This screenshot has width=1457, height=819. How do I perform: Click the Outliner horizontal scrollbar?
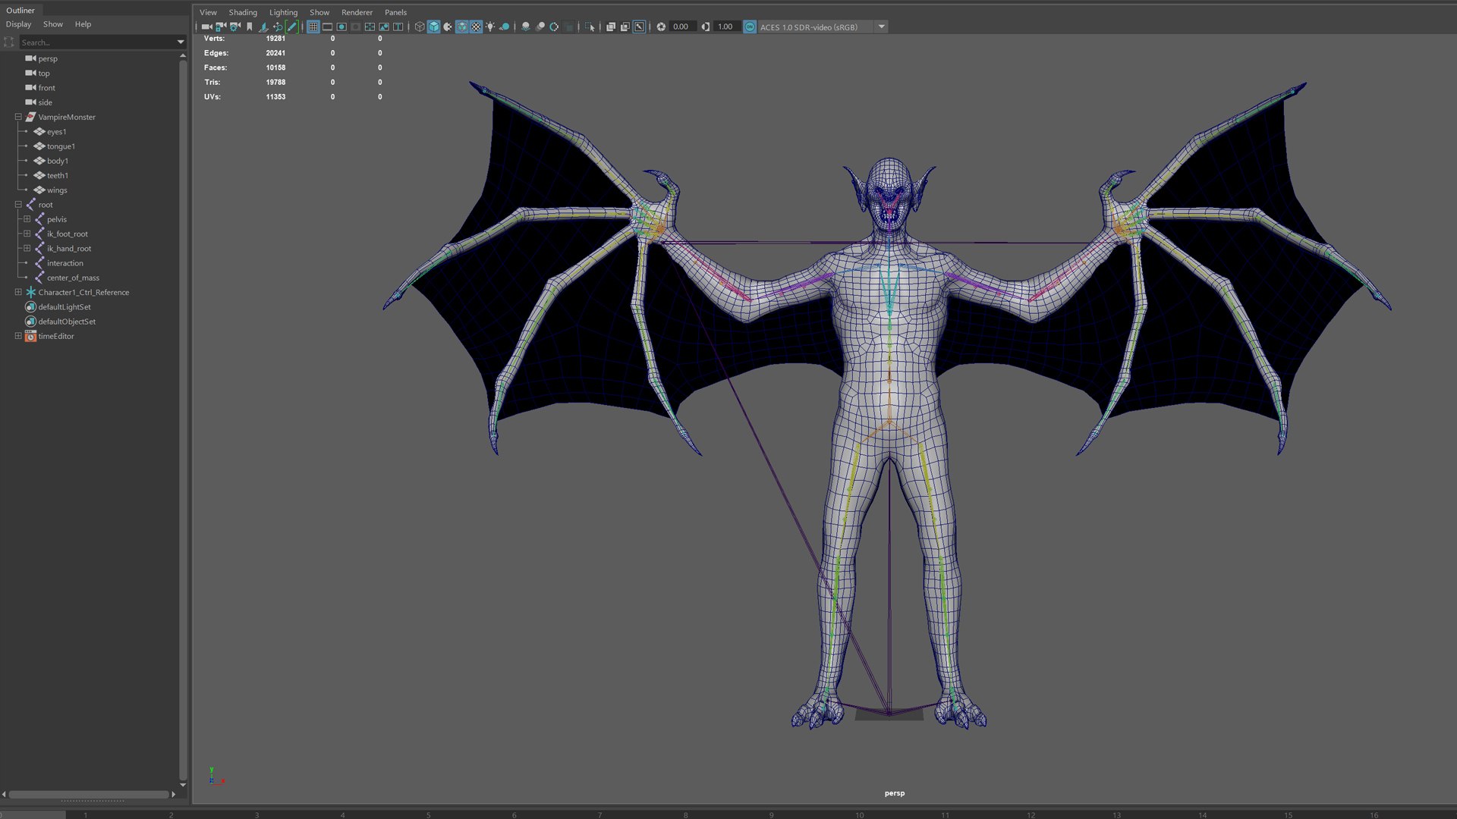tap(88, 794)
